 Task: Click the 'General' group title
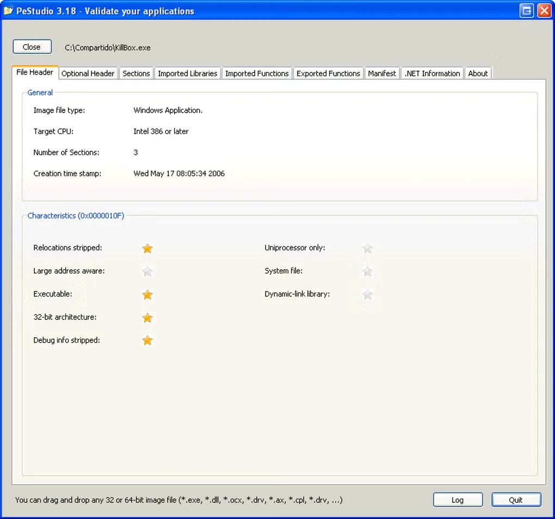[x=40, y=92]
